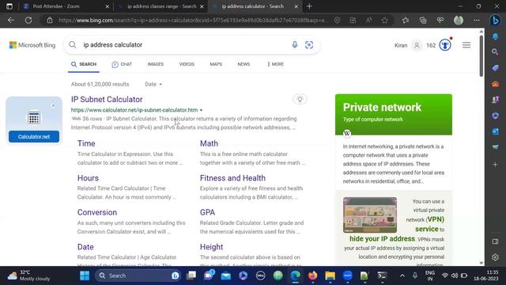The image size is (506, 285).
Task: Switch to ip address classes range tab
Action: click(161, 6)
